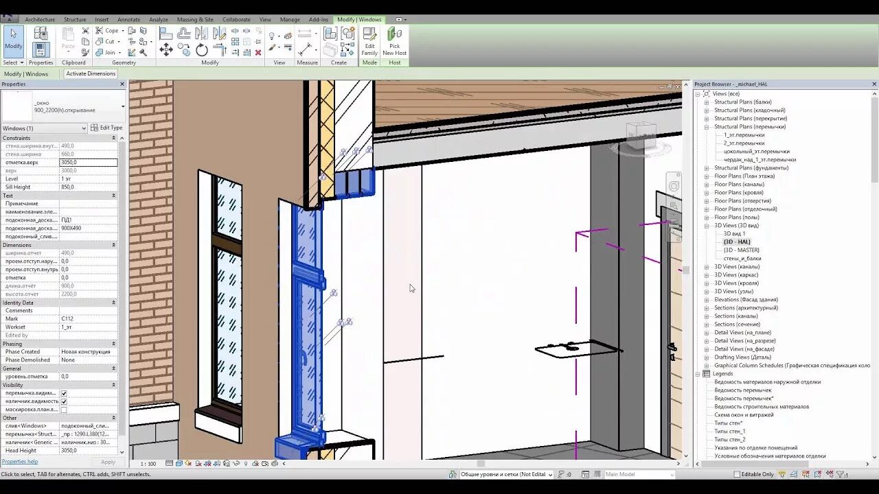879x494 pixels.
Task: Open Edit Family mode
Action: pos(369,41)
